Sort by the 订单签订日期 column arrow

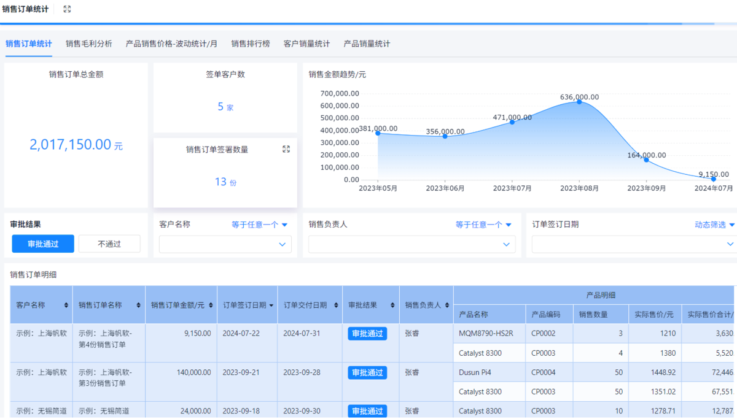pos(271,305)
